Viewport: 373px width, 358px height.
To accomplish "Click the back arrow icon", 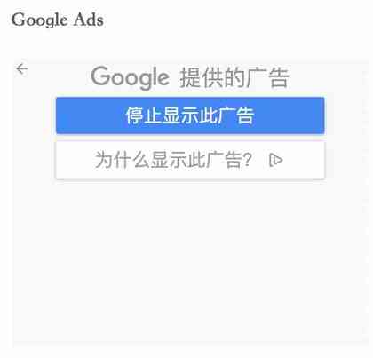I will [22, 69].
